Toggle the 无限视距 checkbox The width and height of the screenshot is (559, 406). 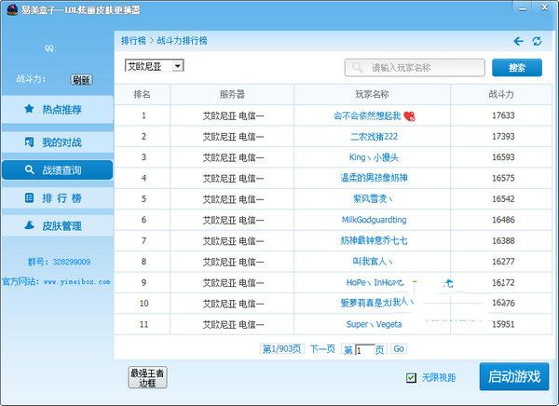tap(411, 377)
